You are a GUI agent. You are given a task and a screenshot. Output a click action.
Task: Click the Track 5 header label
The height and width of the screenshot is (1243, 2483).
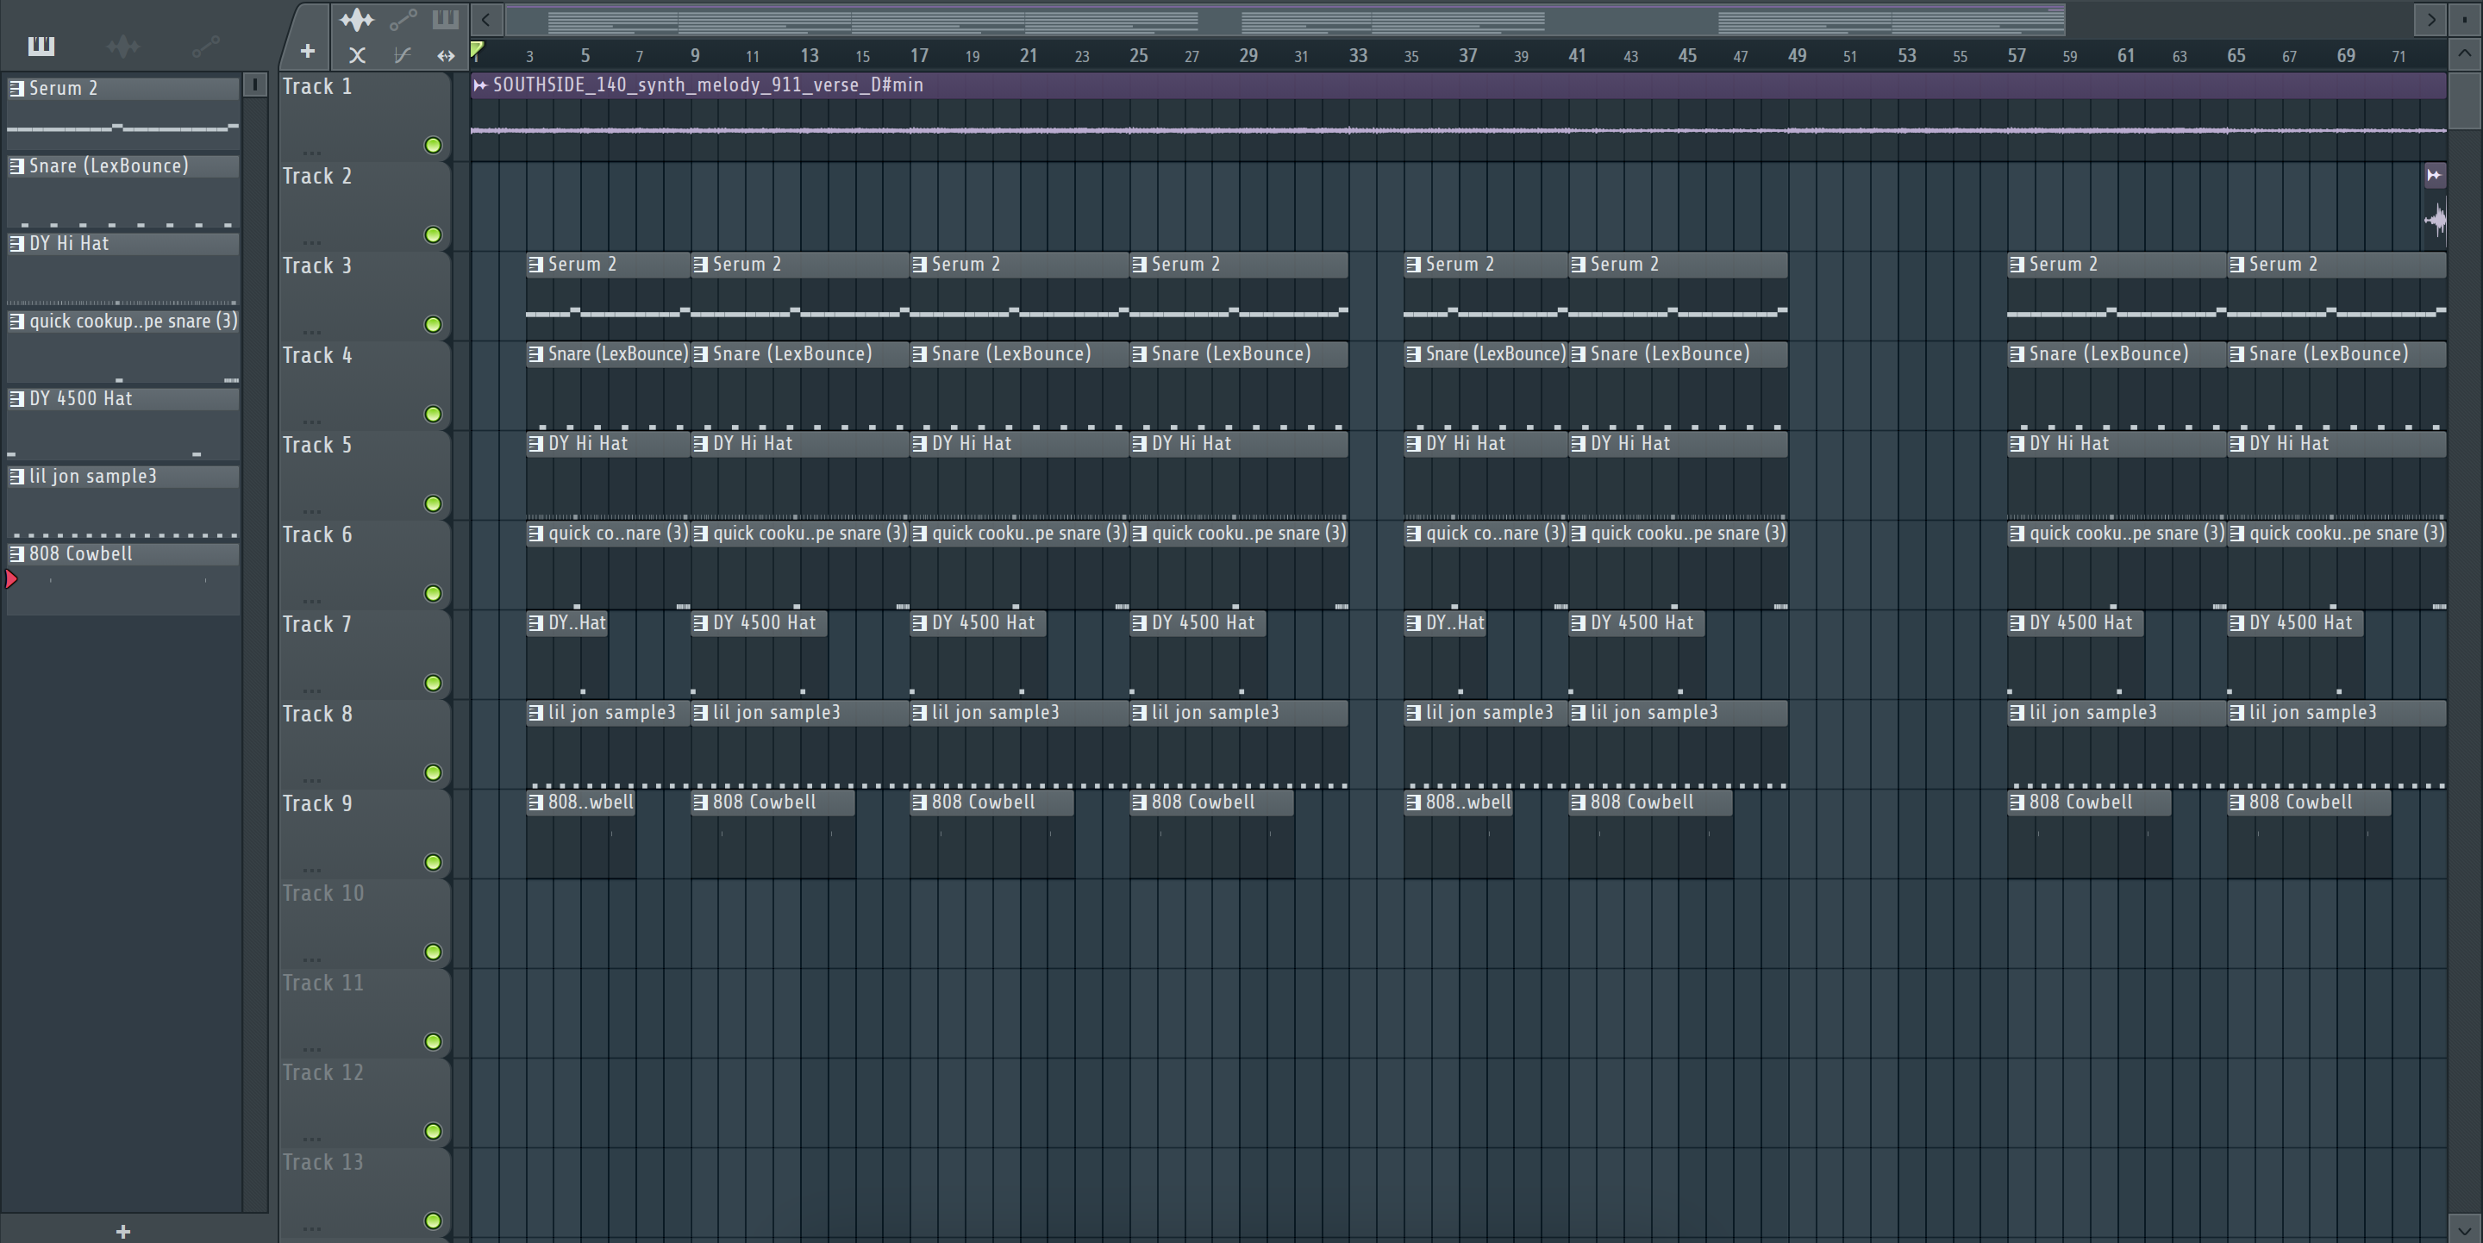(317, 445)
